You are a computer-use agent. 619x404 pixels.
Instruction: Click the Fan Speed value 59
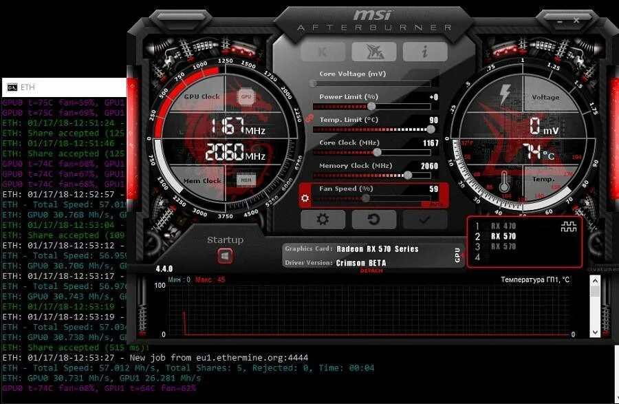click(434, 189)
